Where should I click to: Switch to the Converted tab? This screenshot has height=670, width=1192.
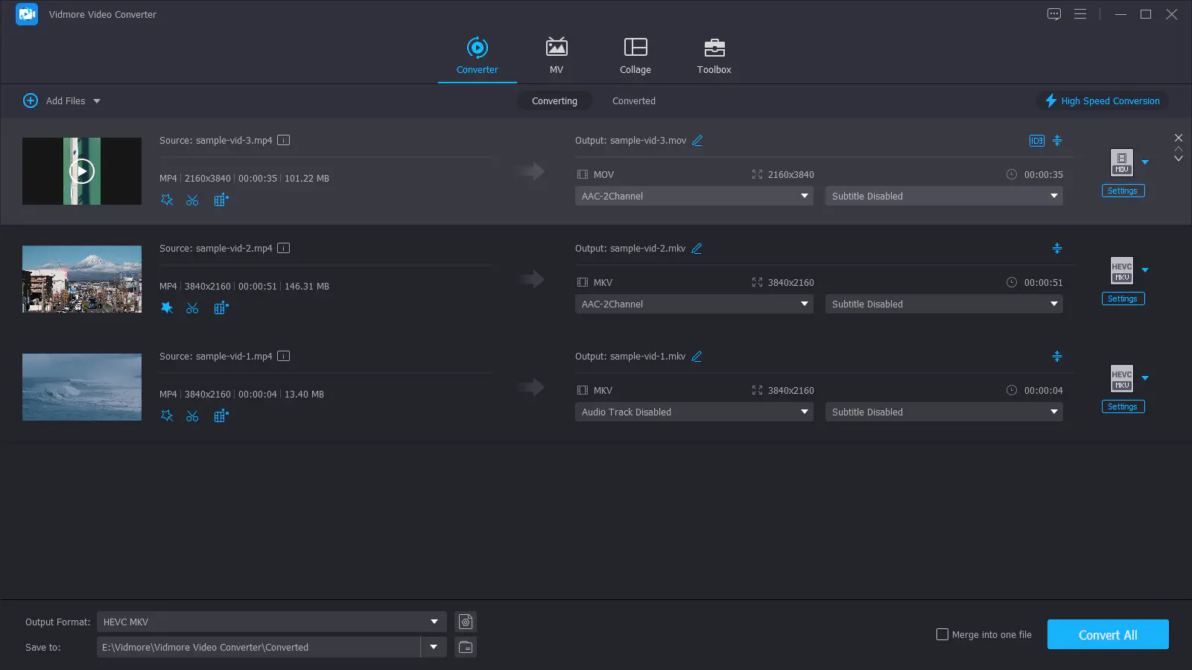pos(633,100)
